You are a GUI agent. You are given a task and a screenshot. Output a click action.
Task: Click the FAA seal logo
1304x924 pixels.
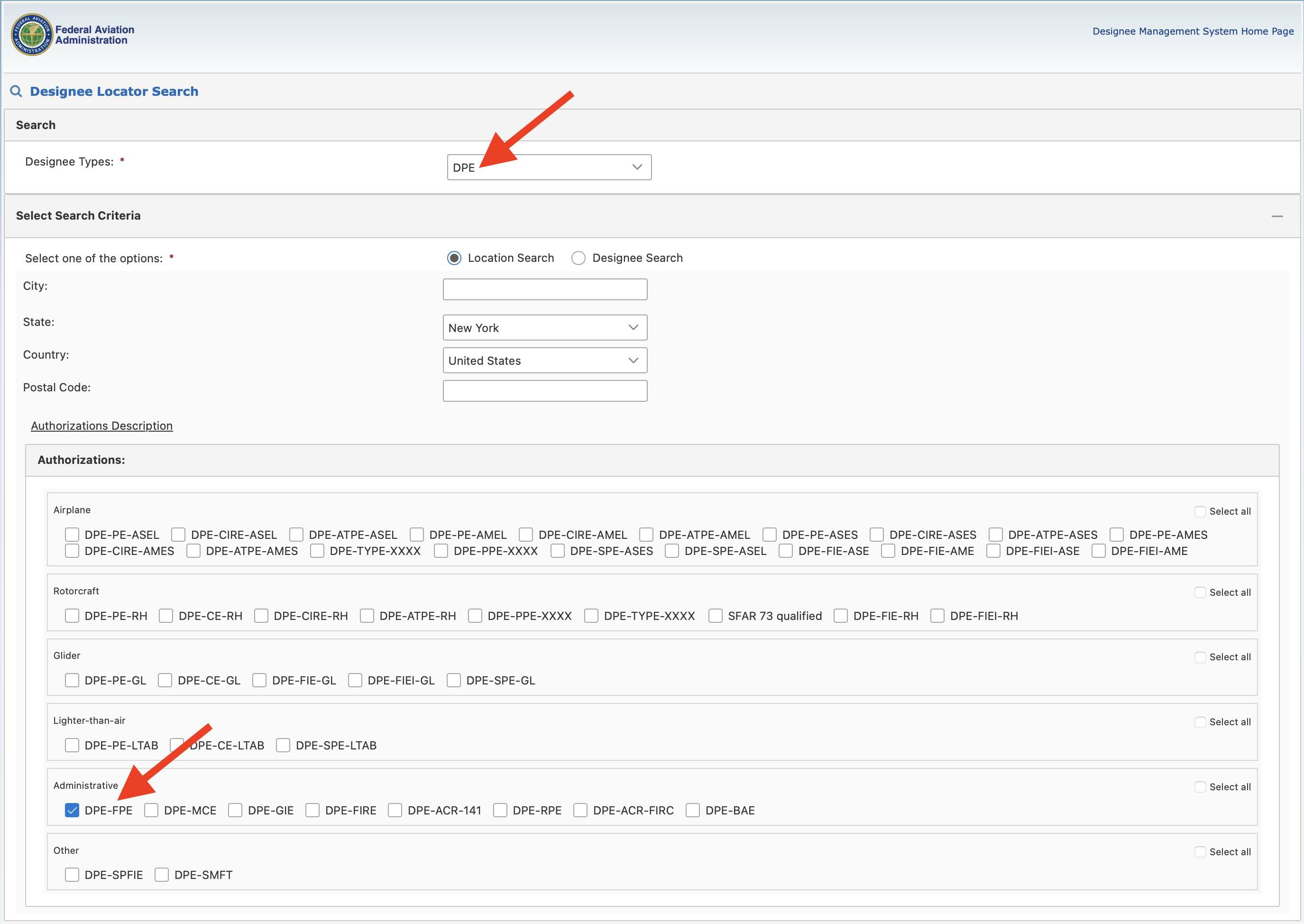point(32,35)
